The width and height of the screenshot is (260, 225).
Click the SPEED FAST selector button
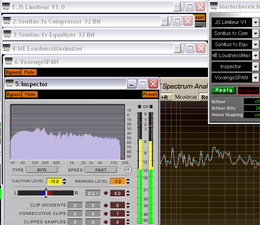[x=101, y=170]
